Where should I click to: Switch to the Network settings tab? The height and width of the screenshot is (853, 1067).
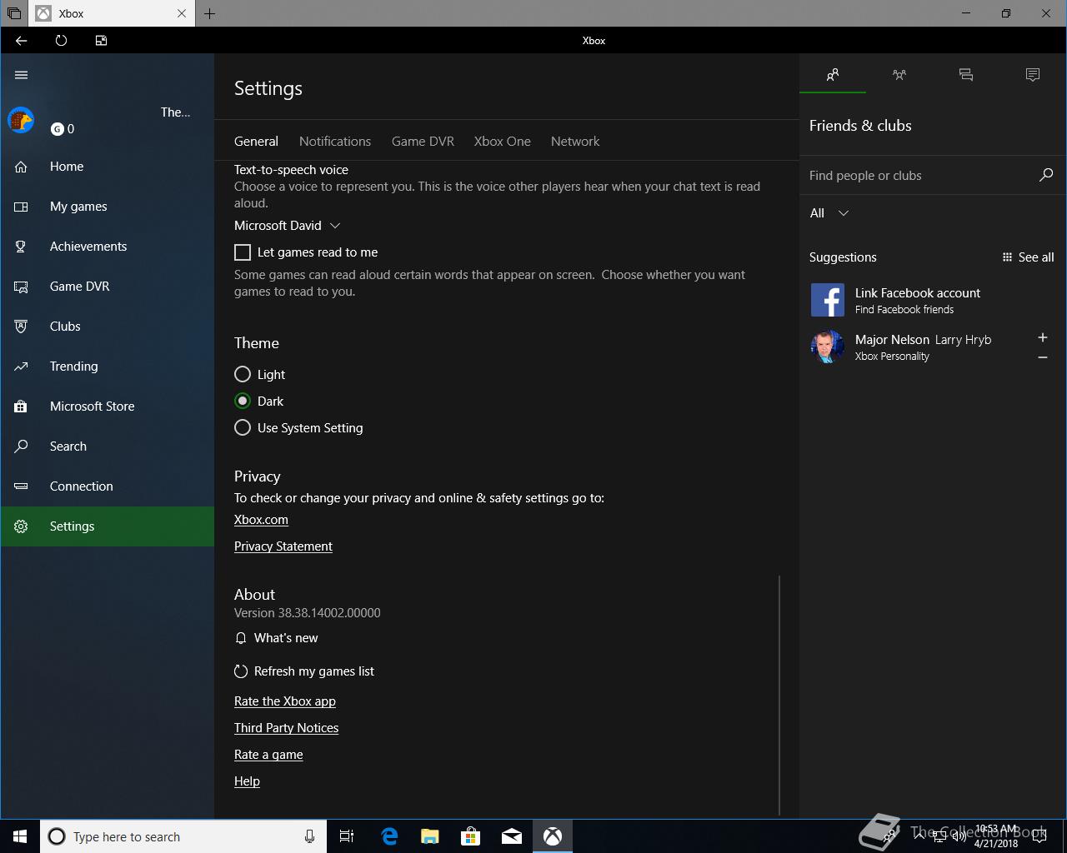click(x=574, y=142)
